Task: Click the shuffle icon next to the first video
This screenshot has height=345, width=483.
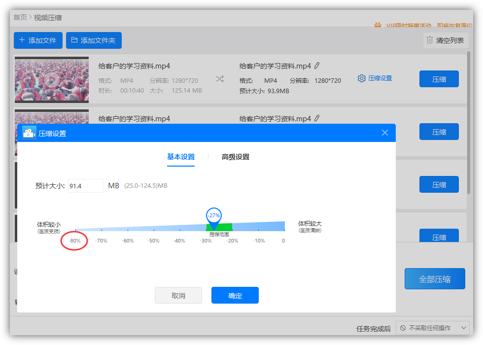Action: (220, 79)
